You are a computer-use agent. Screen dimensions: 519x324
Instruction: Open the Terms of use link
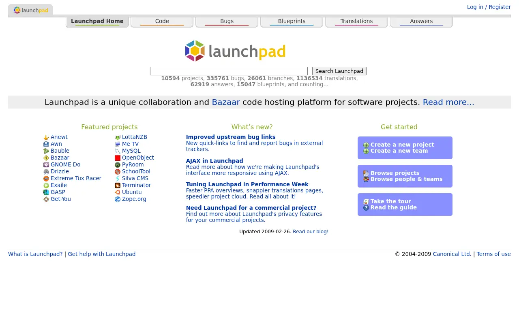click(493, 254)
